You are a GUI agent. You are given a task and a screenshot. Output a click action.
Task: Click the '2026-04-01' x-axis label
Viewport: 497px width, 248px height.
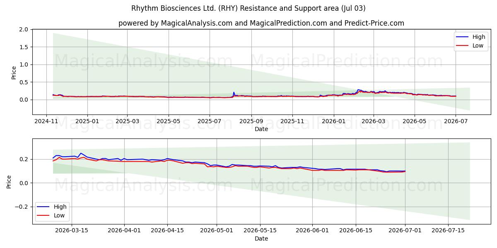pos(124,231)
